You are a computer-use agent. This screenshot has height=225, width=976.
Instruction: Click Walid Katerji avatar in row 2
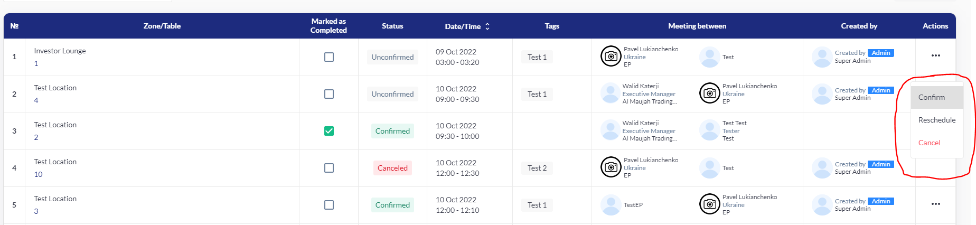pos(611,93)
